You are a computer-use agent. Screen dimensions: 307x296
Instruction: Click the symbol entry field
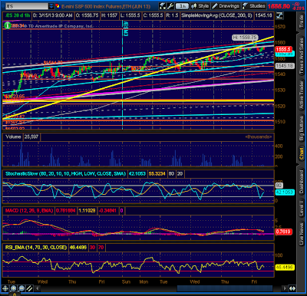tap(27, 6)
